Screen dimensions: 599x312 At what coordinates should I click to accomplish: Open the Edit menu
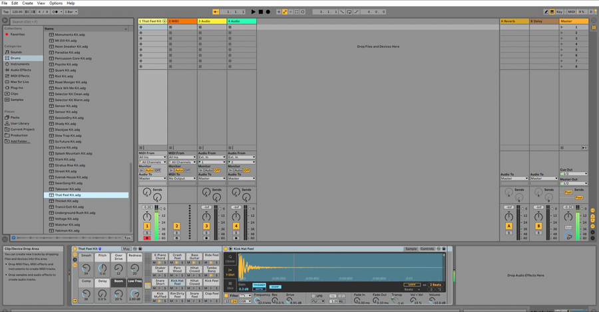[x=15, y=3]
